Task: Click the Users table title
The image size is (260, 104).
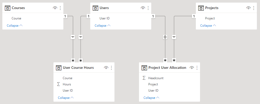Action: 104,8
